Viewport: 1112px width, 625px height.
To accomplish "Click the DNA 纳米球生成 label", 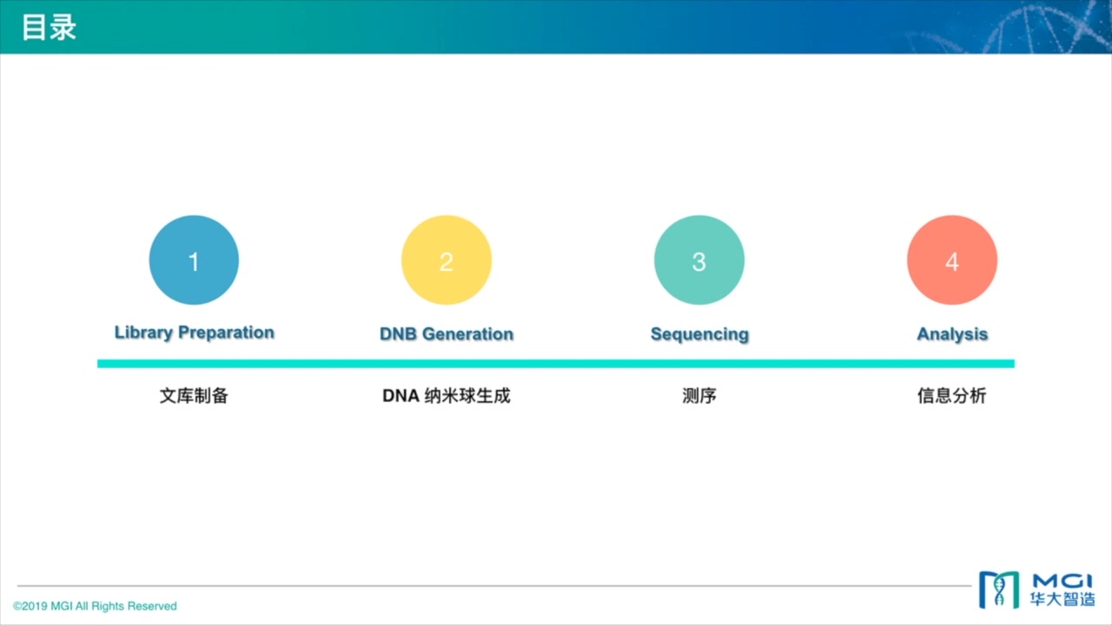I will (x=446, y=396).
